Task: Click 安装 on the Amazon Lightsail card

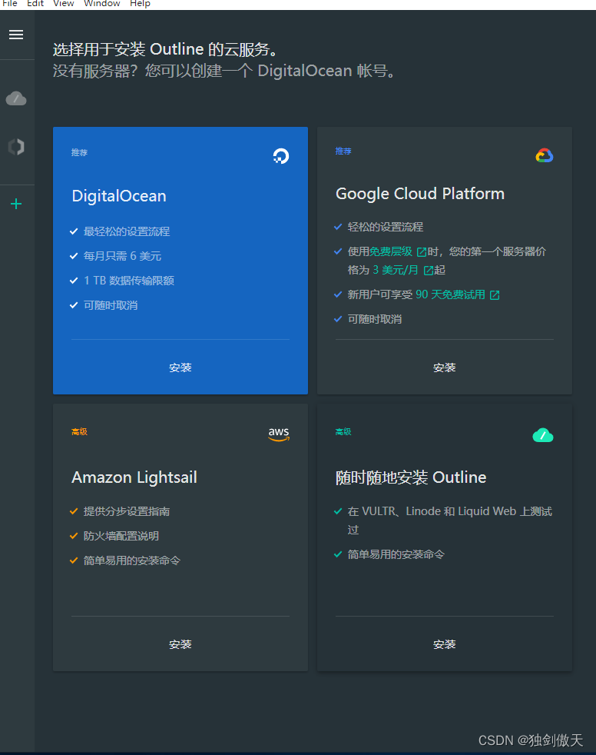Action: pos(180,644)
